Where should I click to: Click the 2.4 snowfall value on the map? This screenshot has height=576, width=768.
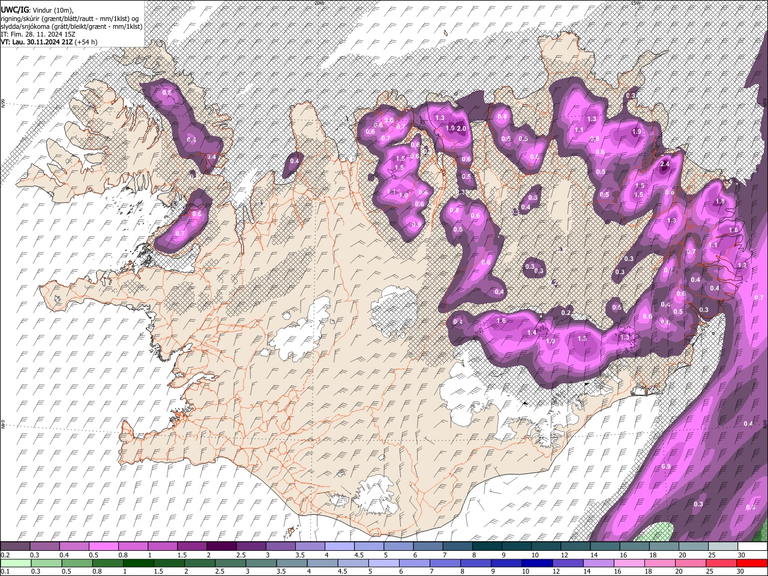click(664, 164)
